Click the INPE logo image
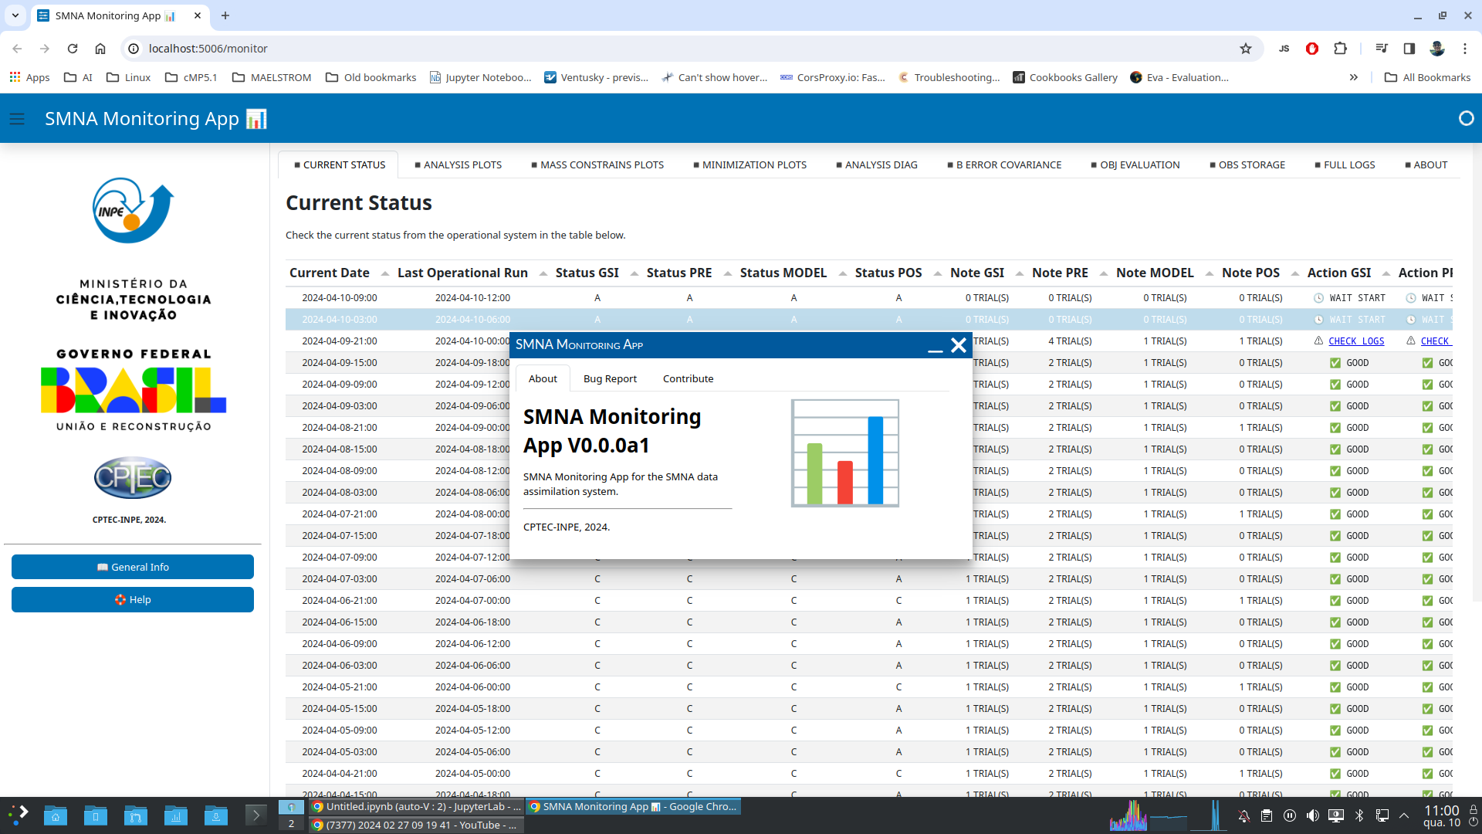The height and width of the screenshot is (834, 1482). pos(133,210)
